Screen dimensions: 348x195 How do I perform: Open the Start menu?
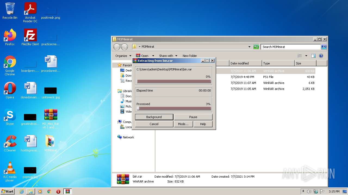[8, 191]
